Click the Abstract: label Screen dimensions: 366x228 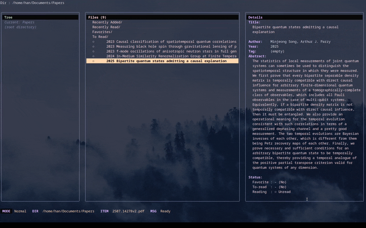257,56
